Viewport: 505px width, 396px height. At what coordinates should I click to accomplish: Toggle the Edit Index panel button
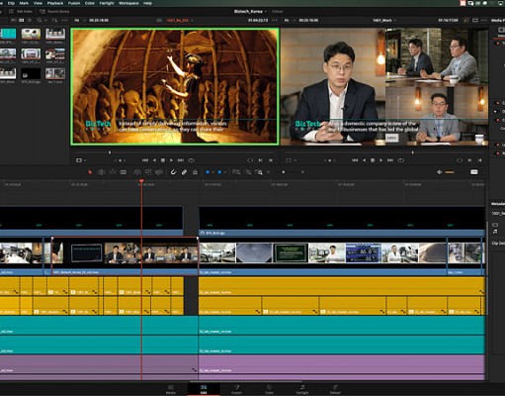21,12
